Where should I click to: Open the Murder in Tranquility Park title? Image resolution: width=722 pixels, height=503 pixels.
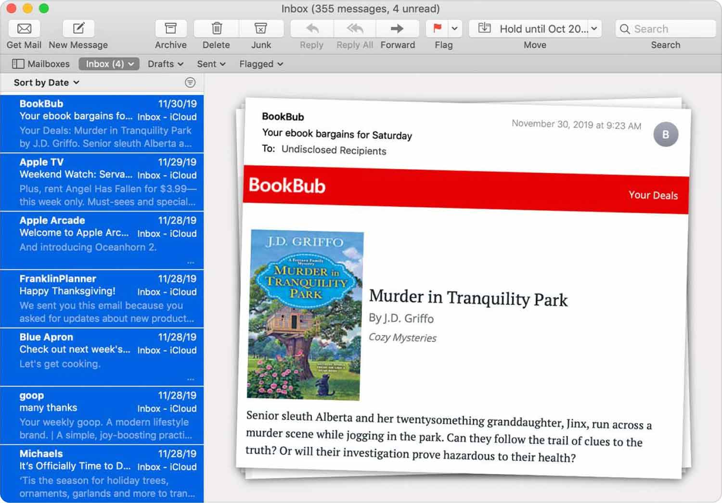[468, 298]
